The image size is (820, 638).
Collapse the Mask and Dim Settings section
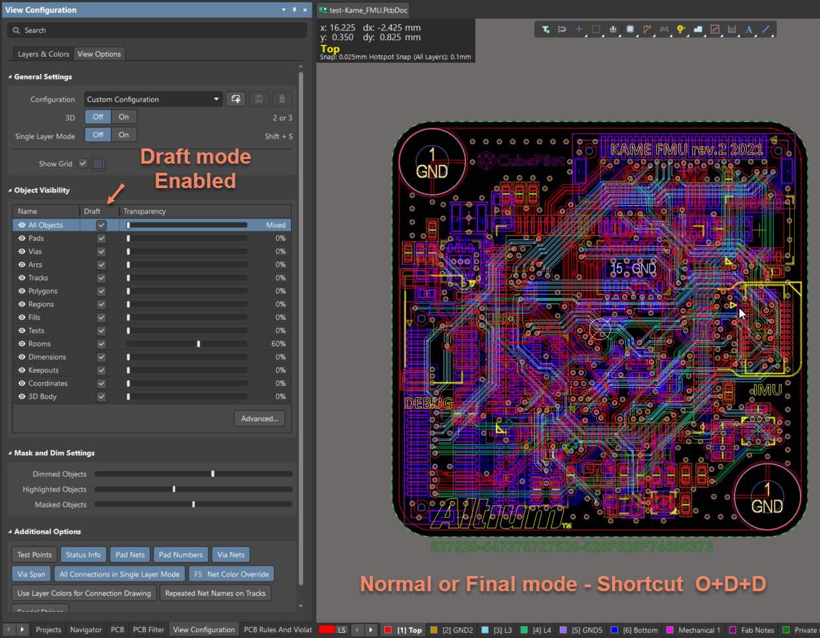click(10, 453)
